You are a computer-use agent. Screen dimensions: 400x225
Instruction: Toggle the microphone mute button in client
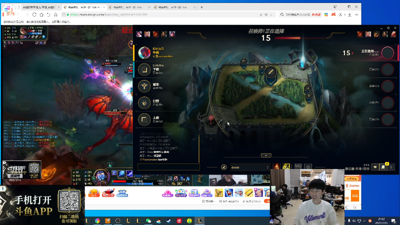click(x=391, y=167)
